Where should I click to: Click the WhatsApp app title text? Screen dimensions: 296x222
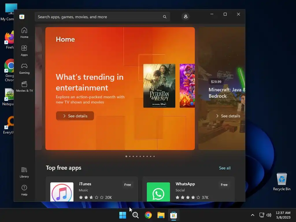pyautogui.click(x=185, y=184)
